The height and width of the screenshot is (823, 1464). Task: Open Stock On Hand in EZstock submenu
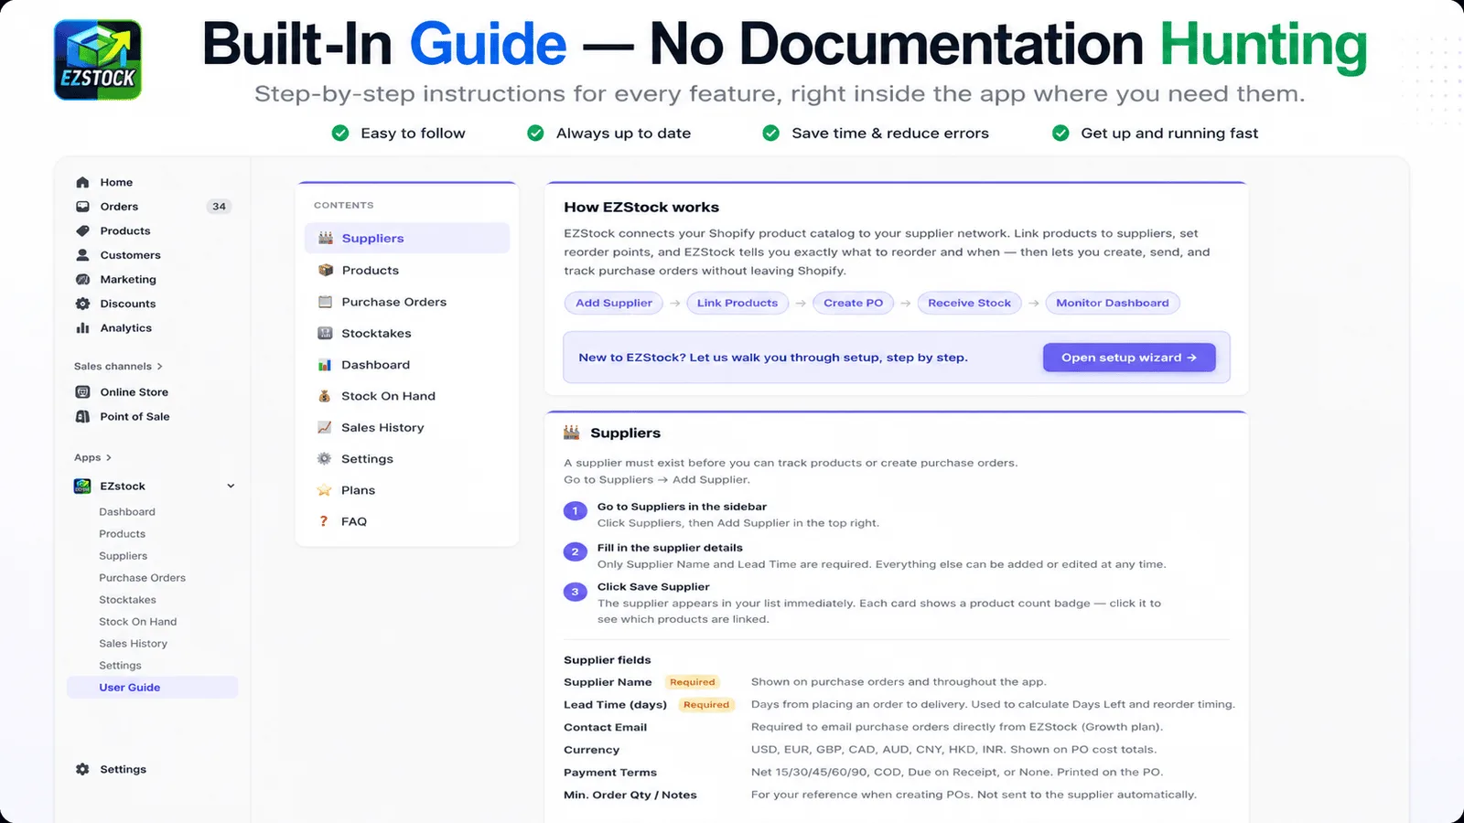(x=137, y=622)
